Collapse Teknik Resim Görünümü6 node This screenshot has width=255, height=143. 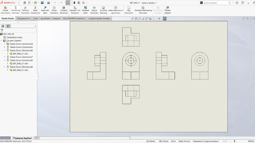point(5,50)
